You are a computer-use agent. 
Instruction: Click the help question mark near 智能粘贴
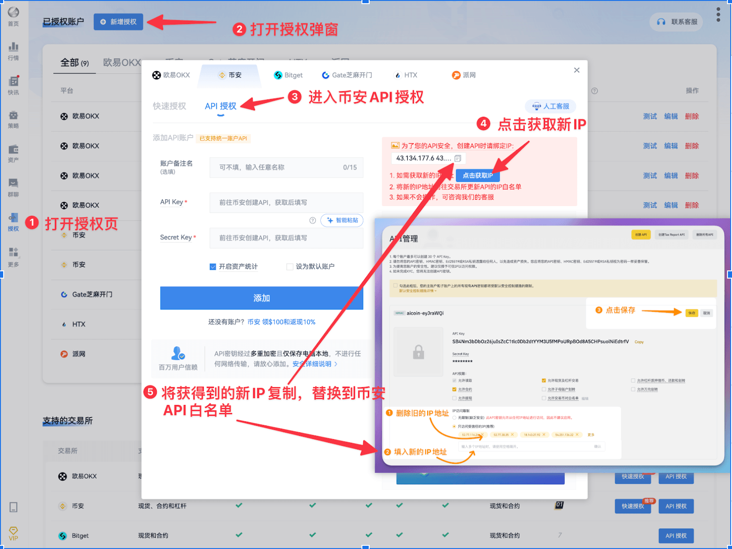(x=313, y=220)
